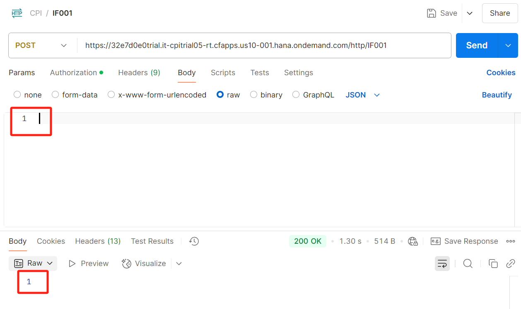Toggle response line wrap icon
The image size is (521, 309).
[x=442, y=264]
